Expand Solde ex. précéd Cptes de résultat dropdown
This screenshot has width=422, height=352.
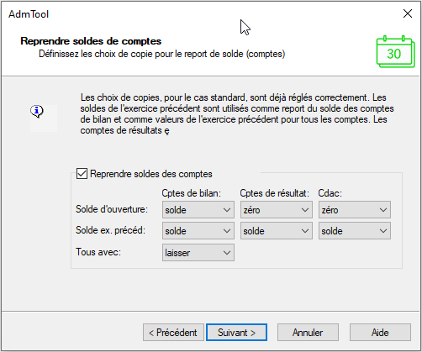pyautogui.click(x=277, y=231)
